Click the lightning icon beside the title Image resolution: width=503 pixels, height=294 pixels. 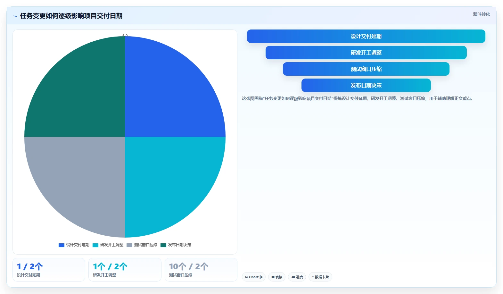pyautogui.click(x=15, y=16)
